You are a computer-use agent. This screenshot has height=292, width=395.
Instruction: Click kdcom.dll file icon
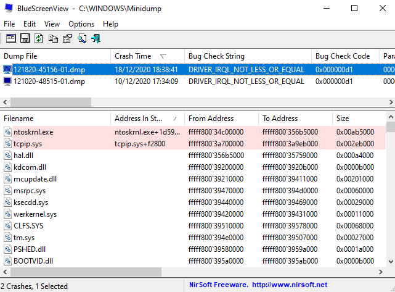7,167
